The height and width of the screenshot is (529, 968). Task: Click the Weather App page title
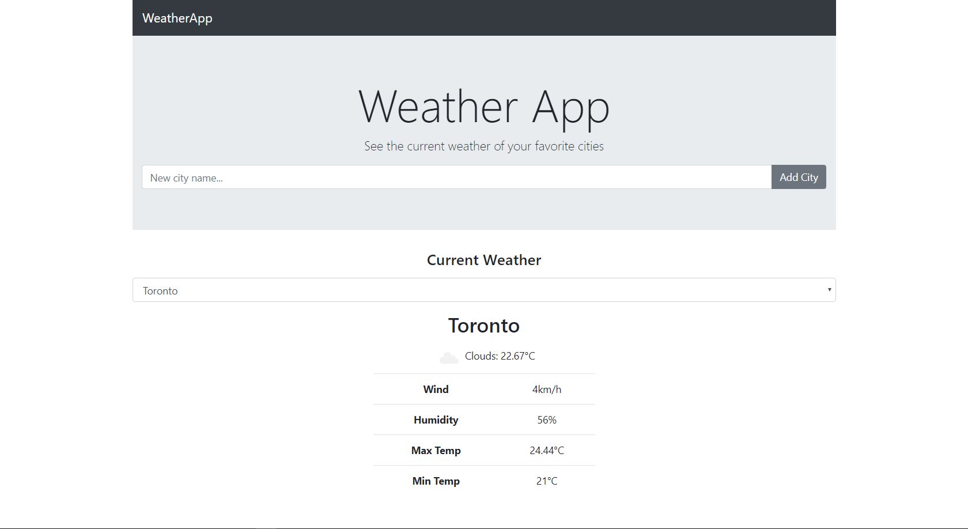pyautogui.click(x=484, y=107)
